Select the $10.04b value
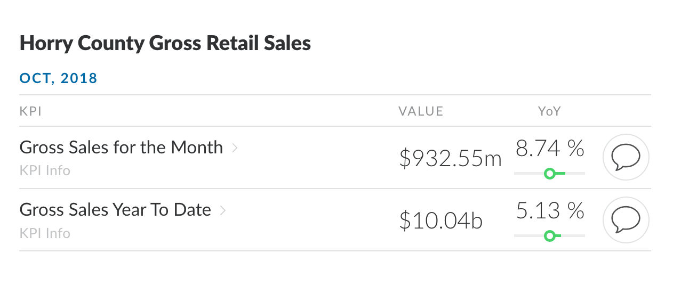Screen dimensions: 673x294 pyautogui.click(x=441, y=220)
